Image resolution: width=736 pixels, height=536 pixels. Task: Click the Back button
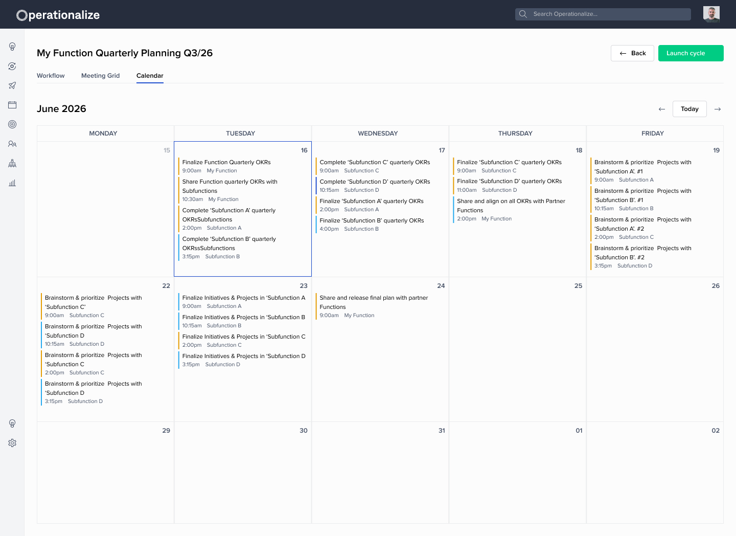[632, 53]
